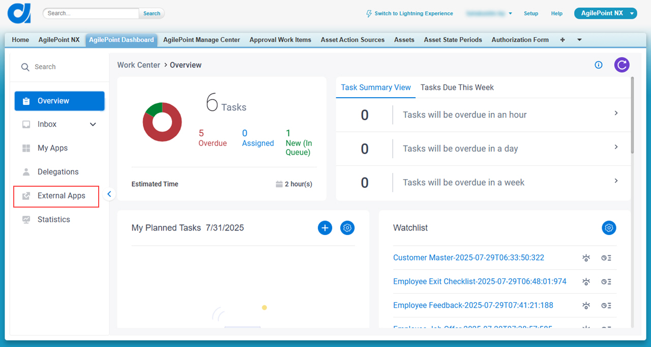Open the Home tab
This screenshot has height=347, width=651.
(x=20, y=40)
